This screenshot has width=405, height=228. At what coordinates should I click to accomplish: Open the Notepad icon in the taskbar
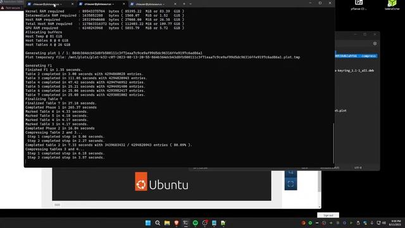pos(214,223)
